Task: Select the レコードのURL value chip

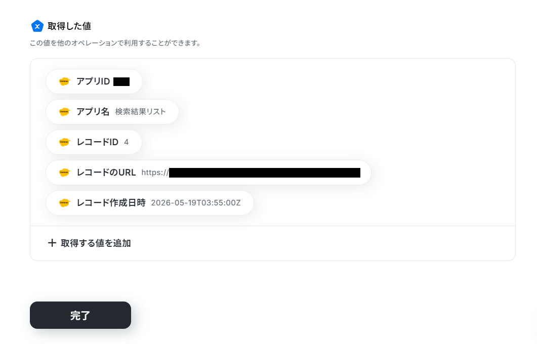Action: tap(208, 173)
